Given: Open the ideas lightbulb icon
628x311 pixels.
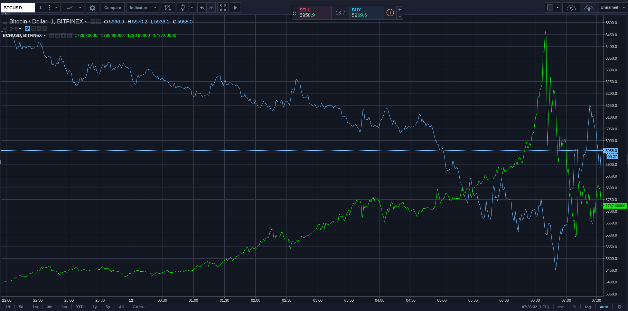Looking at the screenshot, I should (182, 8).
